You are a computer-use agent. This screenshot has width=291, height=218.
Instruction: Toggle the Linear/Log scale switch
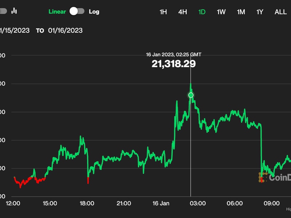77,11
